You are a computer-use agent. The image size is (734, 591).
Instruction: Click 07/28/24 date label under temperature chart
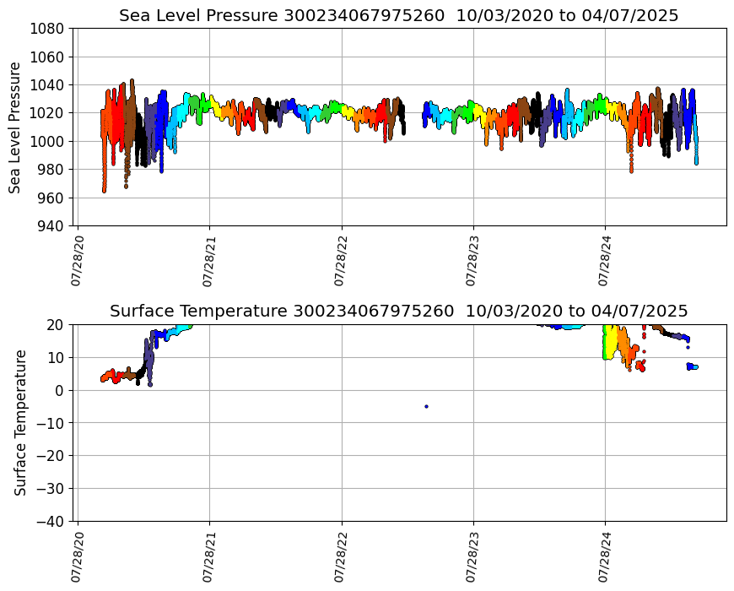pyautogui.click(x=604, y=556)
